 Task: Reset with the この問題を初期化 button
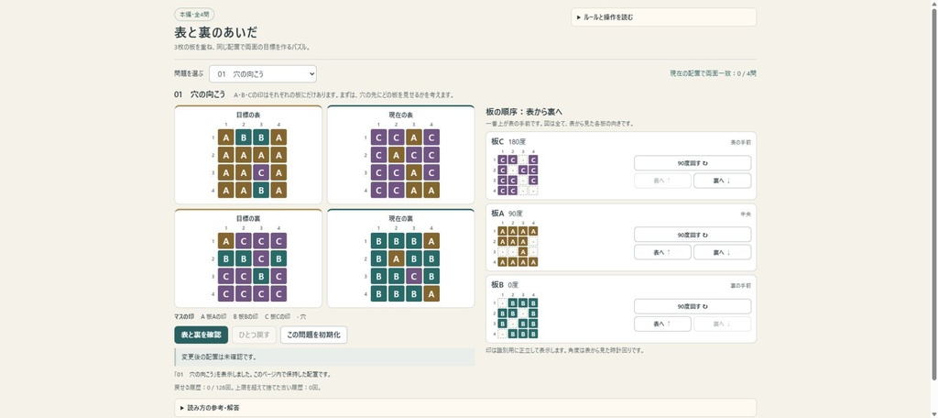pos(313,335)
